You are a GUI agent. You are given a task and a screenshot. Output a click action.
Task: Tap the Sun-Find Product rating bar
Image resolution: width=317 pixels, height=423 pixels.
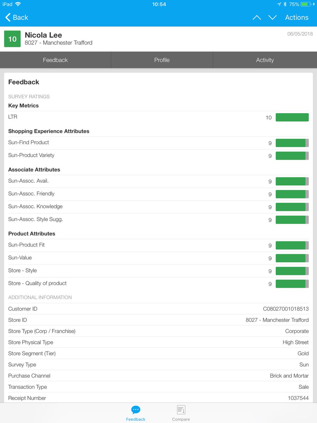(x=292, y=143)
